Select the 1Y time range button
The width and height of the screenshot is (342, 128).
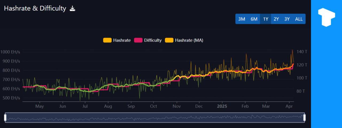[x=265, y=19]
